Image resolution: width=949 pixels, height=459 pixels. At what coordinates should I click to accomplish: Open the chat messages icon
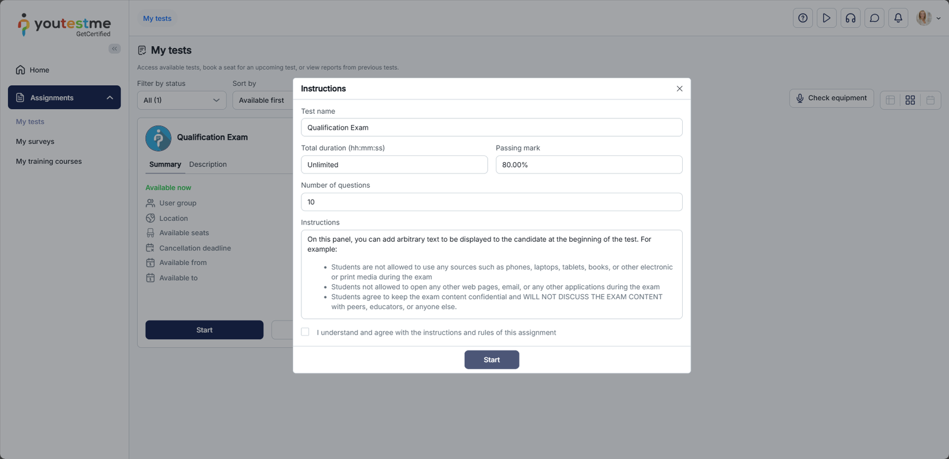pos(874,18)
